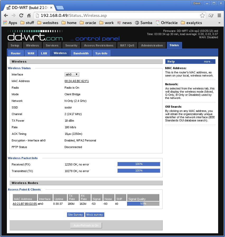Image resolution: width=225 pixels, height=237 pixels.
Task: Open the OrHackle bookmark
Action: coord(167,23)
